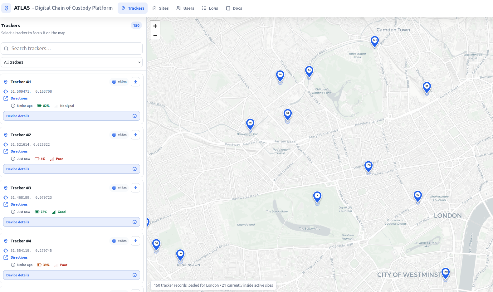
Task: Click Tracker #2 battery 4% indicator
Action: pos(40,159)
